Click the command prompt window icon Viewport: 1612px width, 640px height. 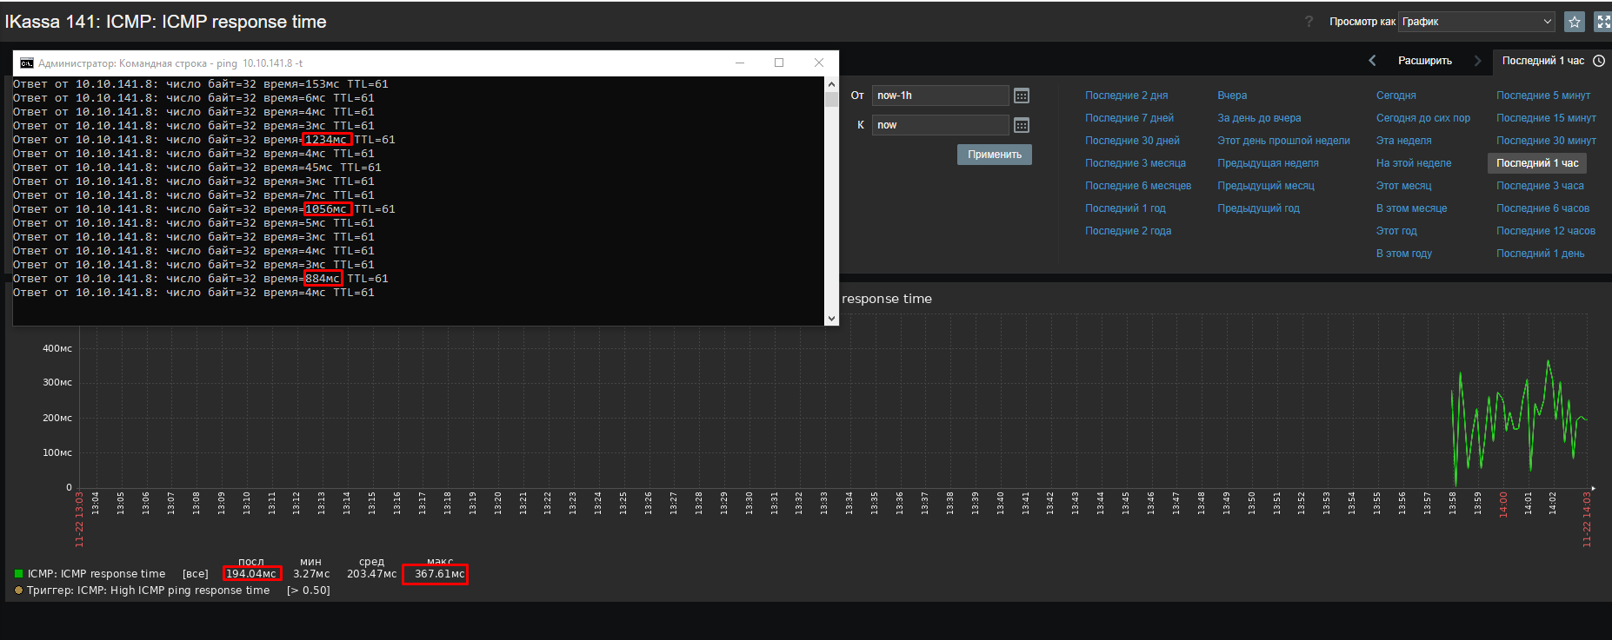(x=26, y=63)
